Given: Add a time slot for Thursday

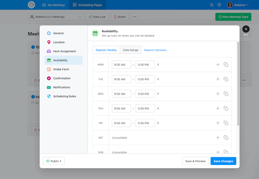Looking at the screenshot, I should coord(218,108).
